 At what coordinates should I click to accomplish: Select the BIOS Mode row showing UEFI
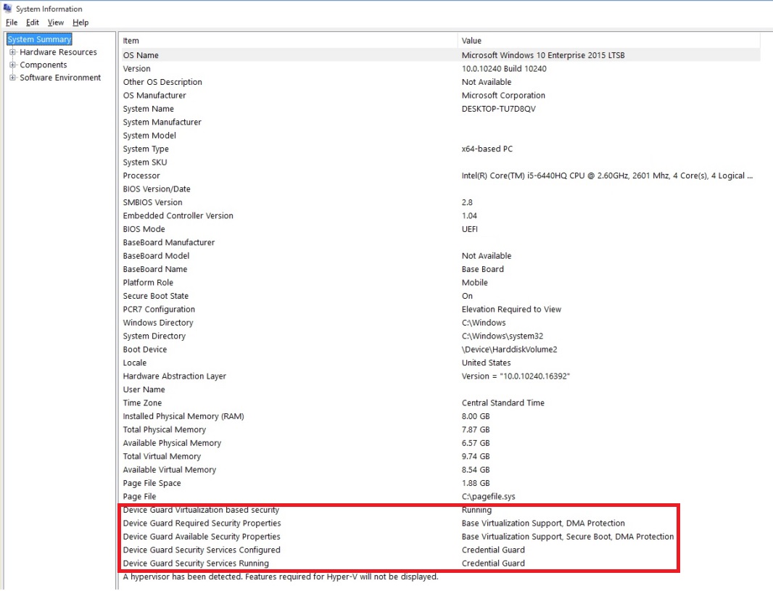tap(218, 228)
